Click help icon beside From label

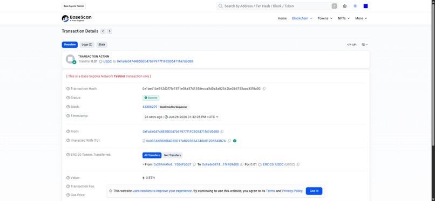pos(68,131)
